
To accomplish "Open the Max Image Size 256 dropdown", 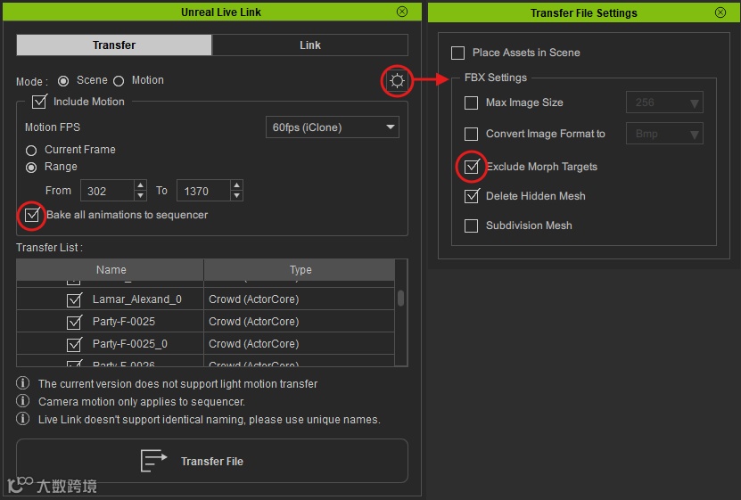I will [x=664, y=102].
